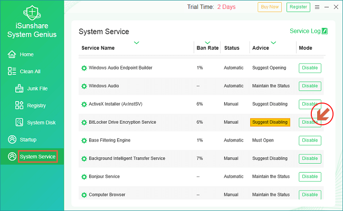Click the iSunshare System Genius shield logo
This screenshot has height=211, width=343.
click(32, 13)
